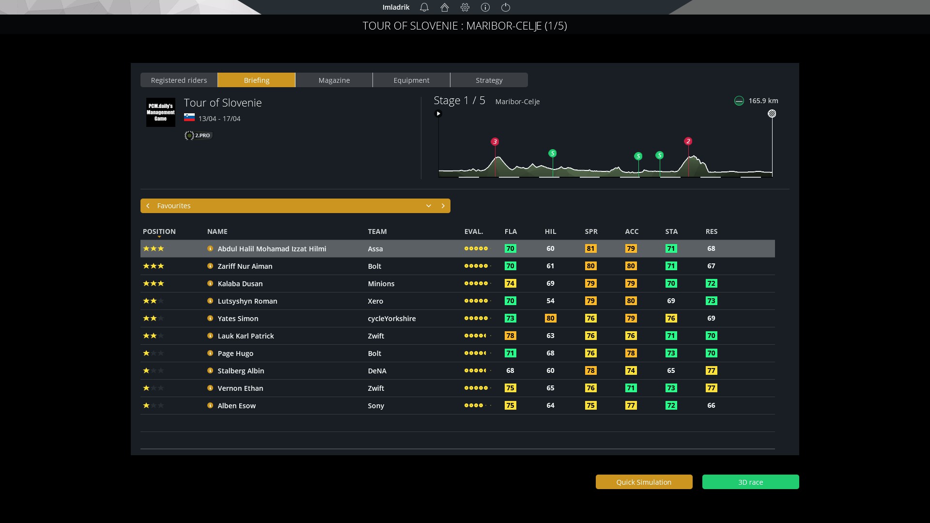Switch to the Registered riders tab
Image resolution: width=930 pixels, height=523 pixels.
[179, 80]
